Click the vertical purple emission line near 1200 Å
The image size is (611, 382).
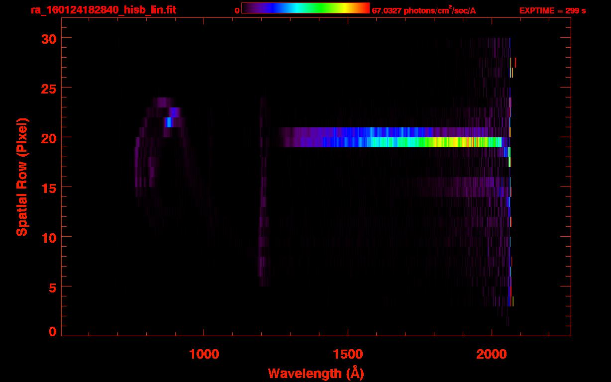pos(263,191)
